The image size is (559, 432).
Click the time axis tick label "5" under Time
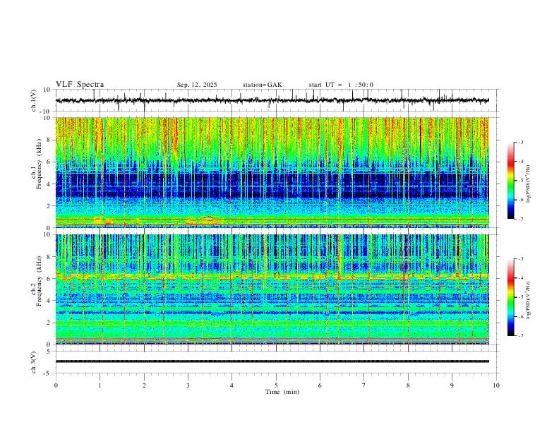(276, 385)
